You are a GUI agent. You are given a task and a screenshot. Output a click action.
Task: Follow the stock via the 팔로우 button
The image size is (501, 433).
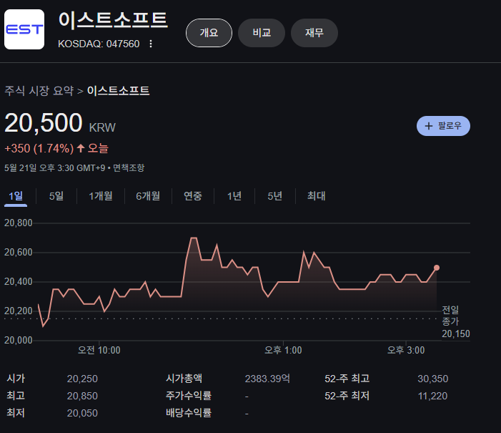pyautogui.click(x=443, y=126)
